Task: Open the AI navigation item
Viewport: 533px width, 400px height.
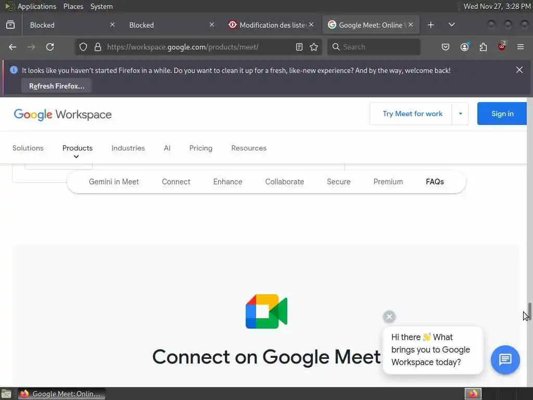Action: pyautogui.click(x=167, y=148)
